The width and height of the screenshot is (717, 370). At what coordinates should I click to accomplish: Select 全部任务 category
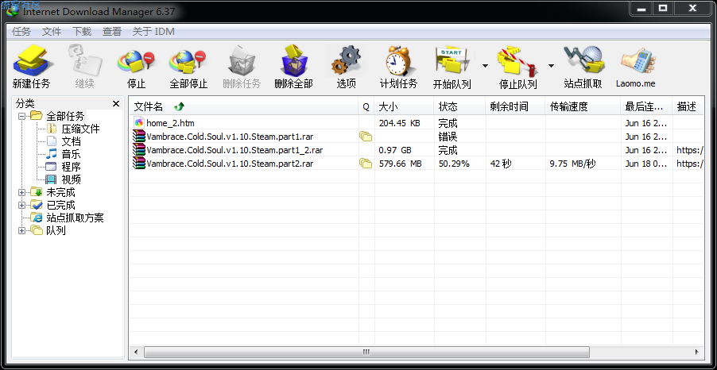[x=65, y=116]
